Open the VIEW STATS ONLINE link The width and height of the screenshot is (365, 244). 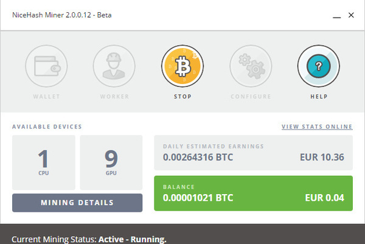tap(317, 127)
